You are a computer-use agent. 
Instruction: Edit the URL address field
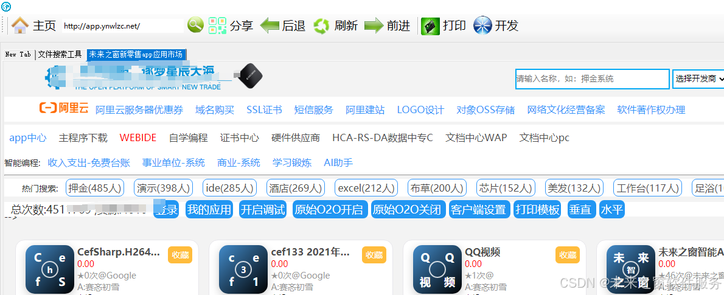point(122,26)
